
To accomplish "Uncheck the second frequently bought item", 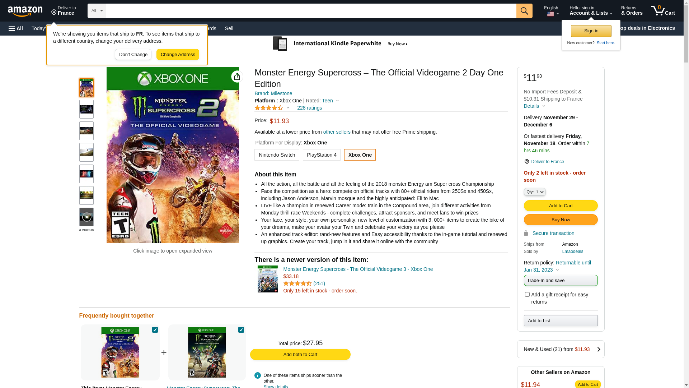I will pyautogui.click(x=241, y=330).
